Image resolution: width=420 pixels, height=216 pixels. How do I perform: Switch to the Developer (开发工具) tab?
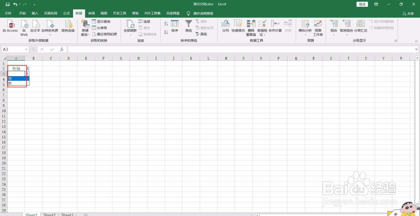119,13
